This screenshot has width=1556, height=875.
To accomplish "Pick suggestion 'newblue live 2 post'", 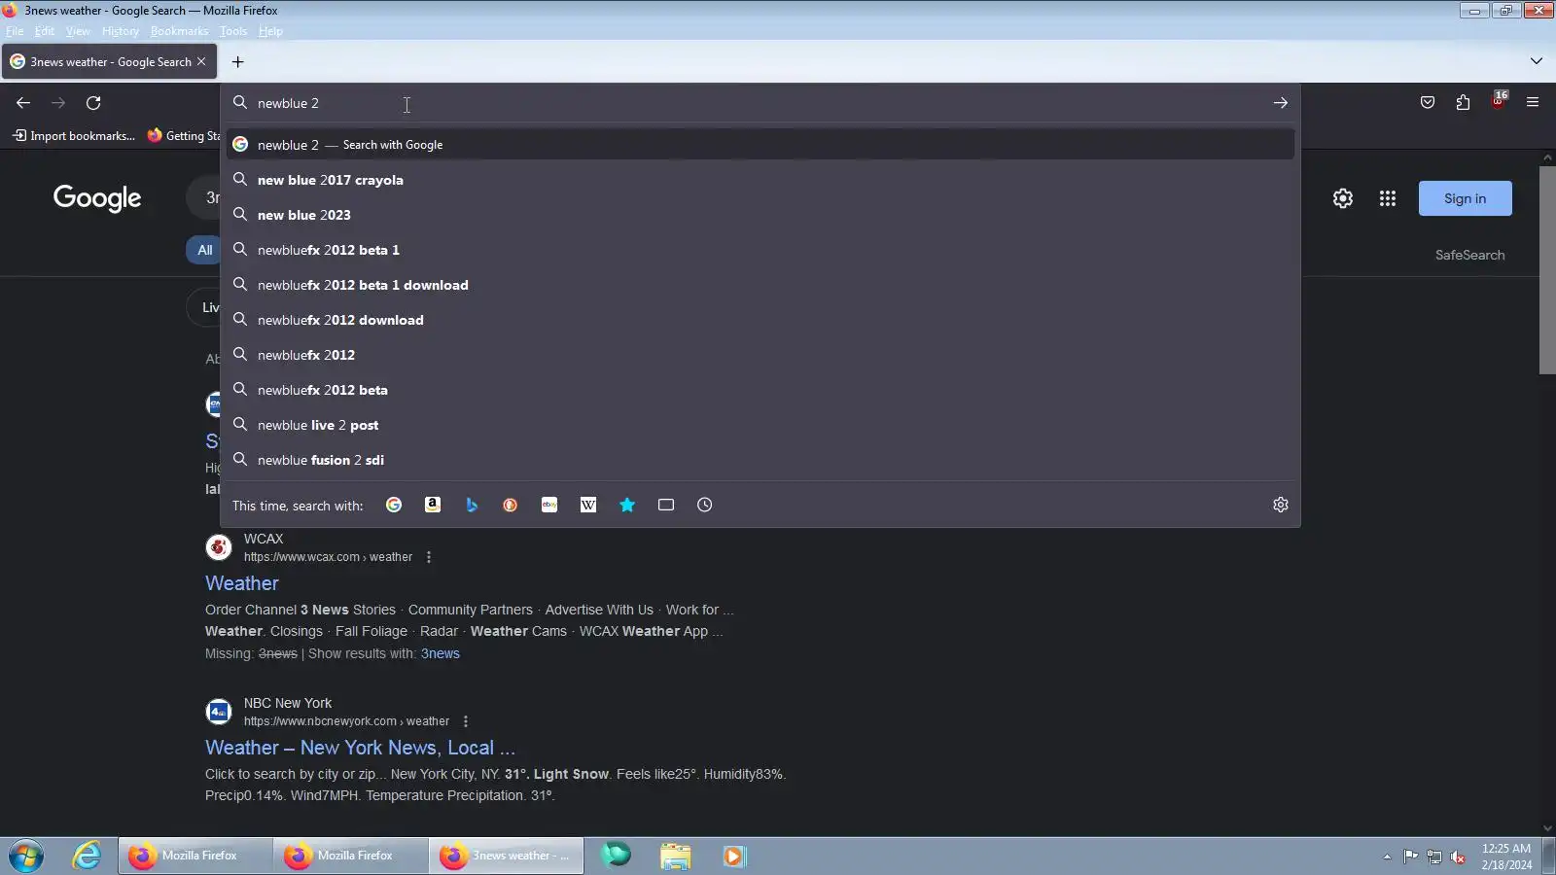I will (760, 425).
